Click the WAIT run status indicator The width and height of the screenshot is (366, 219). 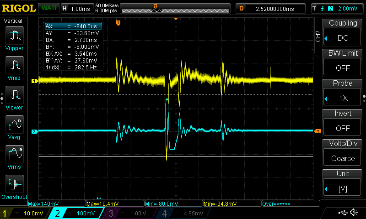tap(48, 8)
